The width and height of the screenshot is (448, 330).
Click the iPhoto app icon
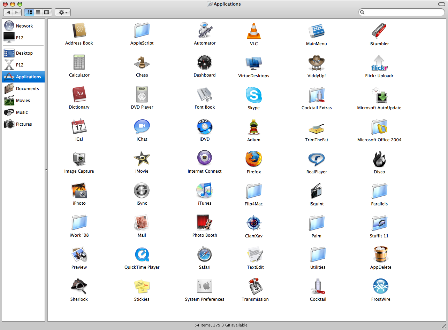[79, 191]
